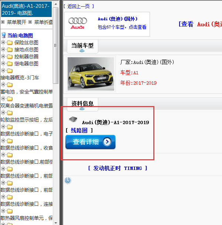222x225 pixels.
Task: Open the 线路图 link
Action: [x=79, y=130]
